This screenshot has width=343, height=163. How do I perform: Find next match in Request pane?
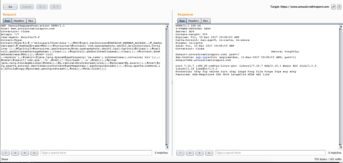pos(35,153)
